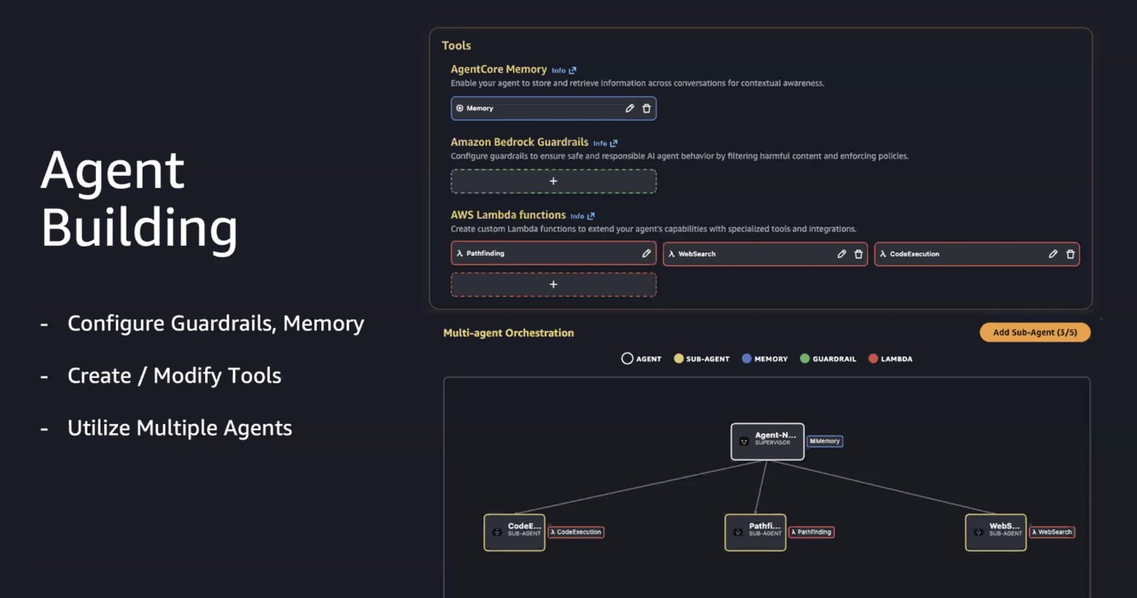This screenshot has width=1137, height=598.
Task: Select the Memory tool field
Action: click(554, 109)
